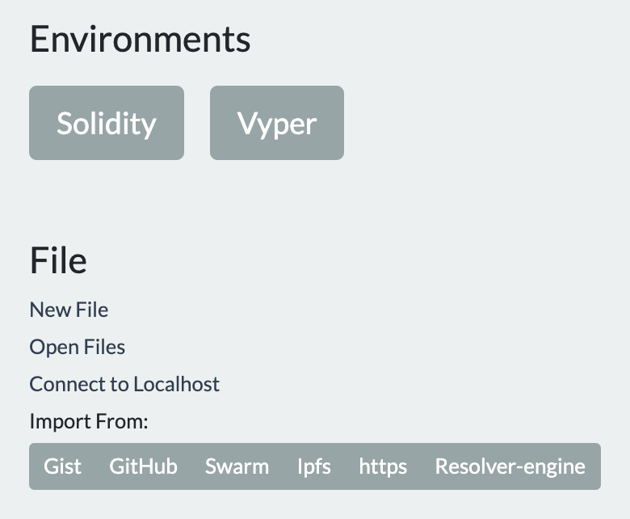Import from Gist

(62, 466)
